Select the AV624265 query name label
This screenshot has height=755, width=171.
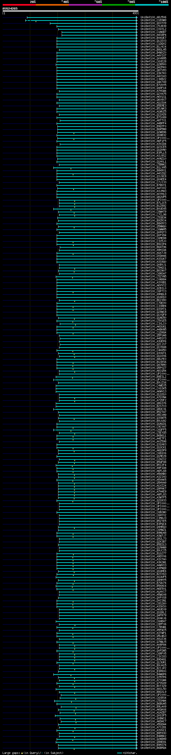click(10, 9)
